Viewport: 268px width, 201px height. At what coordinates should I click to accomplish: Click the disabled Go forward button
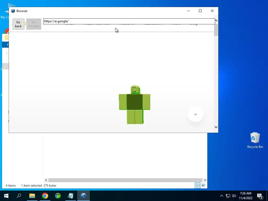[34, 24]
